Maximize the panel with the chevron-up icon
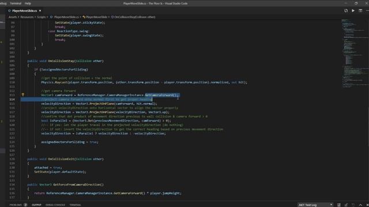The image size is (369, 207). (360, 205)
